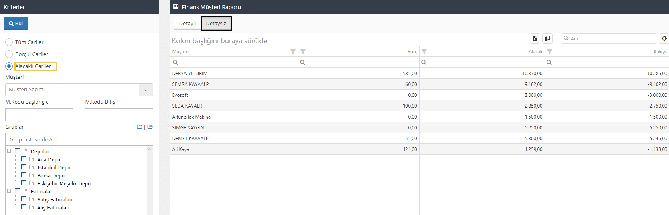Open the Müşteri Seçimi dropdown
669x215 pixels.
point(146,90)
